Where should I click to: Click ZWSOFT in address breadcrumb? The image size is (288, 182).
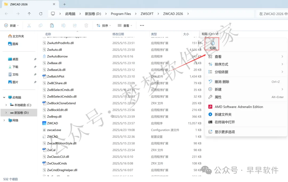click(147, 14)
